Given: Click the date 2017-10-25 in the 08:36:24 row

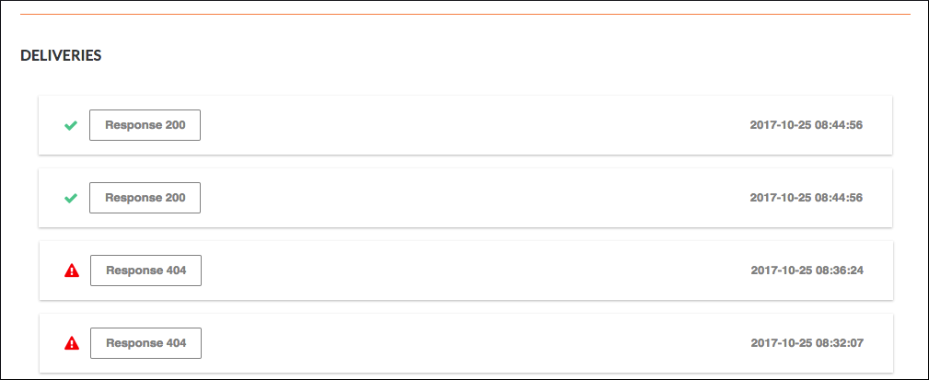Looking at the screenshot, I should (781, 271).
